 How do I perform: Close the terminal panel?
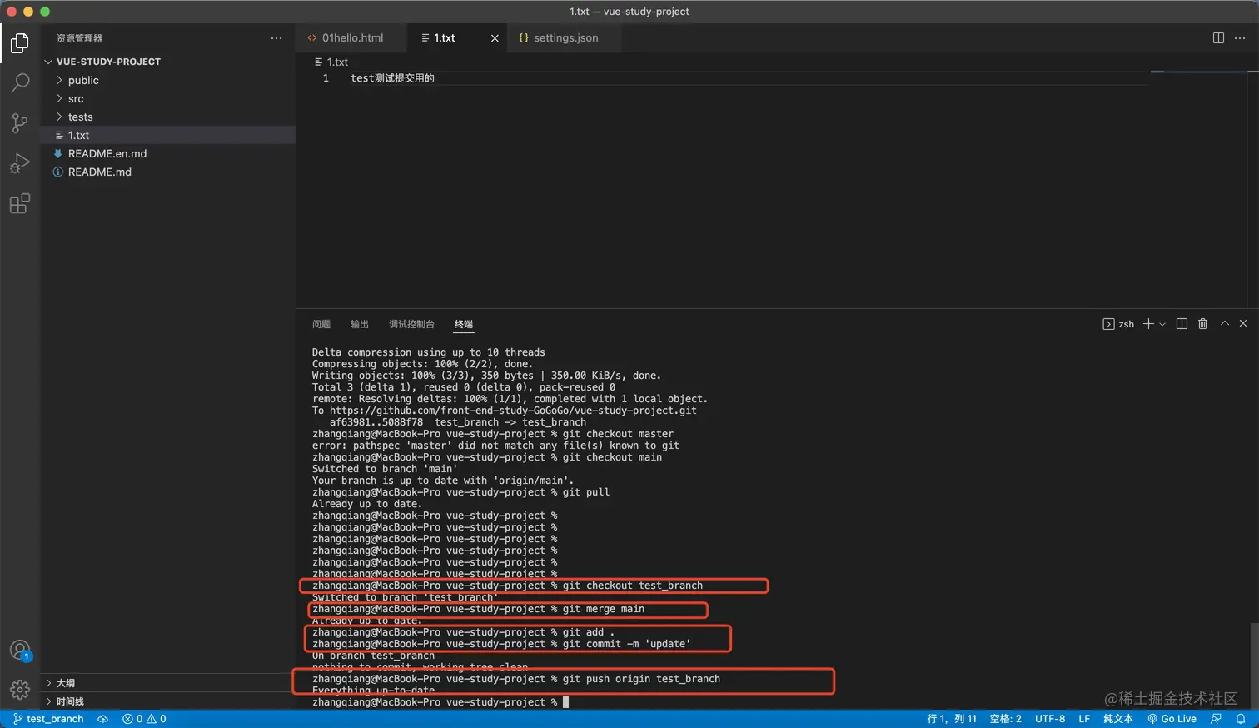(x=1243, y=323)
